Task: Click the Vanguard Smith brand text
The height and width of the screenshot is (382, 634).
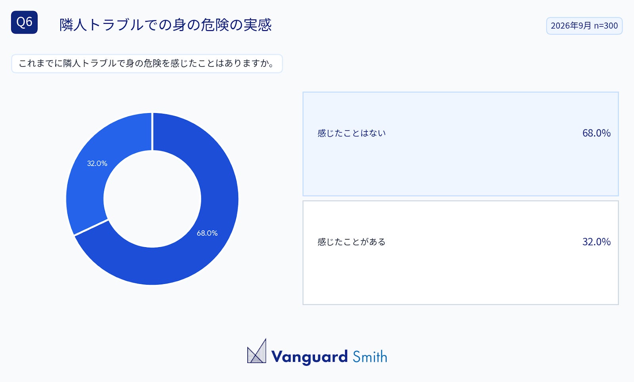Action: [x=329, y=357]
